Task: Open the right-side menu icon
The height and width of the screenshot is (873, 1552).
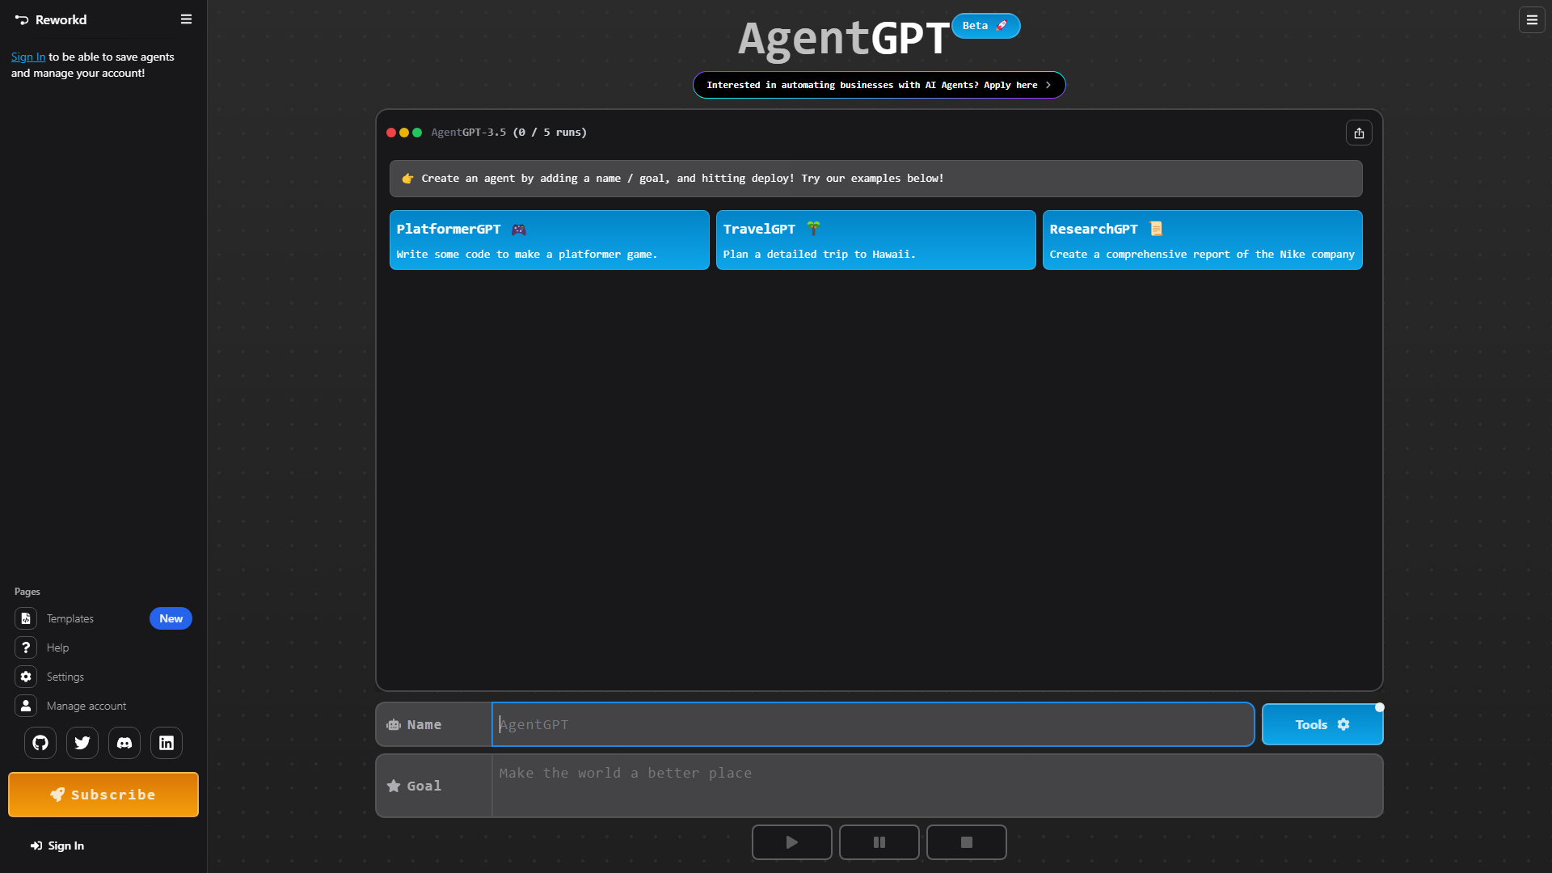Action: point(1532,20)
